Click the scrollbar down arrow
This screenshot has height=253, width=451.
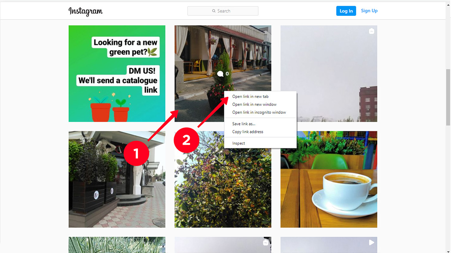pos(448,251)
